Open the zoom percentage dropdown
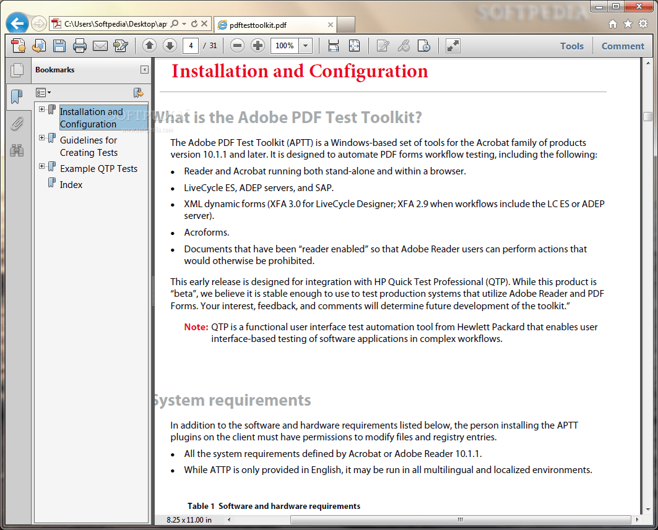Image resolution: width=658 pixels, height=530 pixels. point(305,45)
